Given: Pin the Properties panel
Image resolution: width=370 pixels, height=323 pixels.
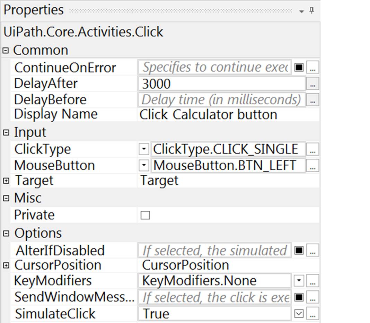Looking at the screenshot, I should [311, 11].
